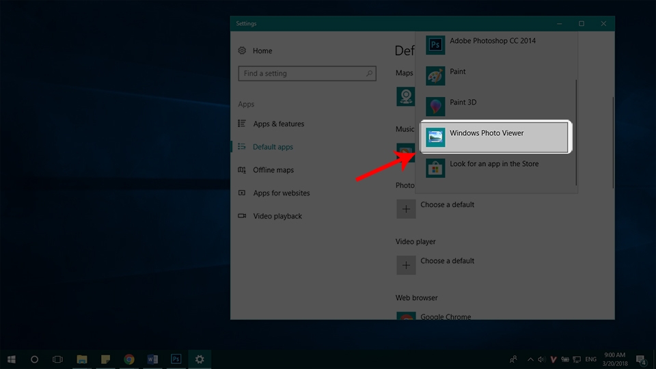
Task: Choose Look for an app in the Store
Action: pyautogui.click(x=496, y=168)
